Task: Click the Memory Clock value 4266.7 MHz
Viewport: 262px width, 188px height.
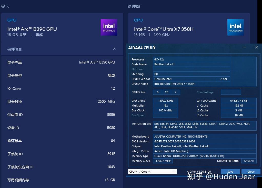Action: (163, 161)
